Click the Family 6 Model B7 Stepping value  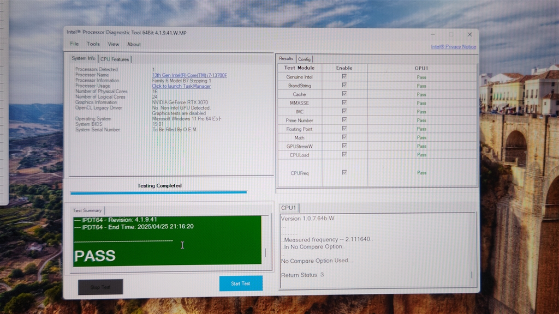(181, 81)
